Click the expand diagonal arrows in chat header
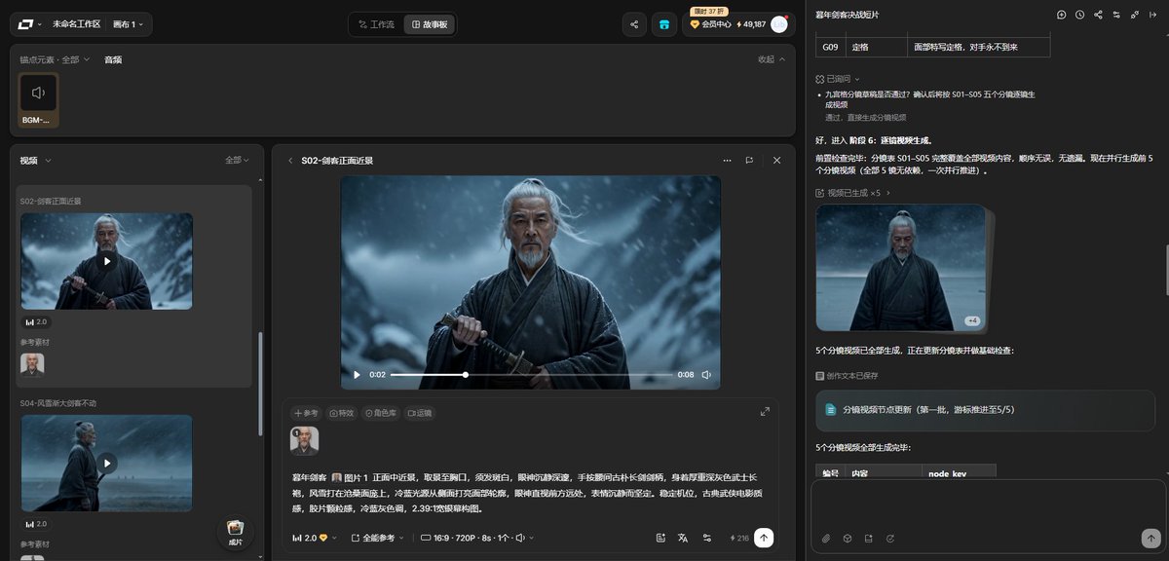This screenshot has width=1169, height=561. click(1135, 15)
